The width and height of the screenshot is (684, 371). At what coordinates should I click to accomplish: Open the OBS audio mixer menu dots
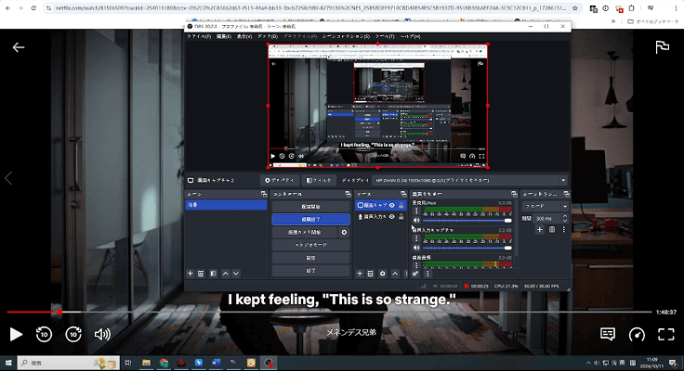427,274
